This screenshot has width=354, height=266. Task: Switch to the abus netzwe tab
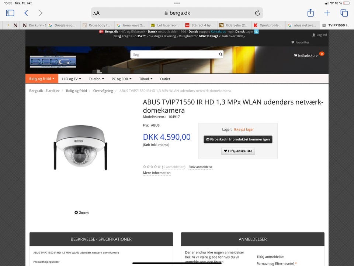click(x=303, y=25)
